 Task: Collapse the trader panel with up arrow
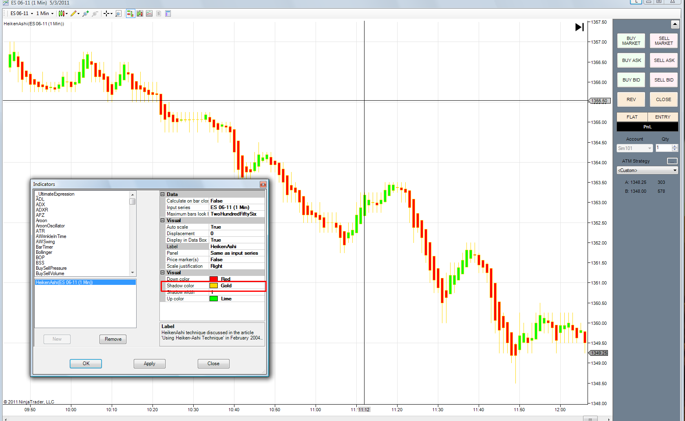point(675,24)
